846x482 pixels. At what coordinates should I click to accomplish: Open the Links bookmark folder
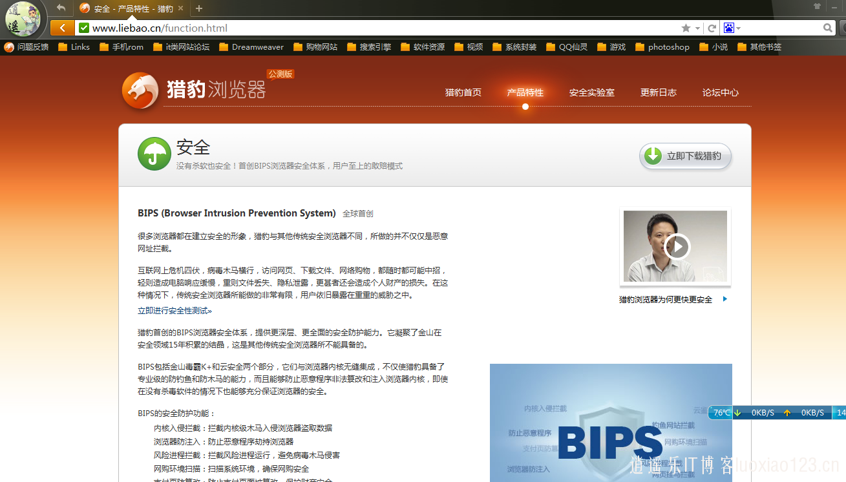click(x=74, y=47)
